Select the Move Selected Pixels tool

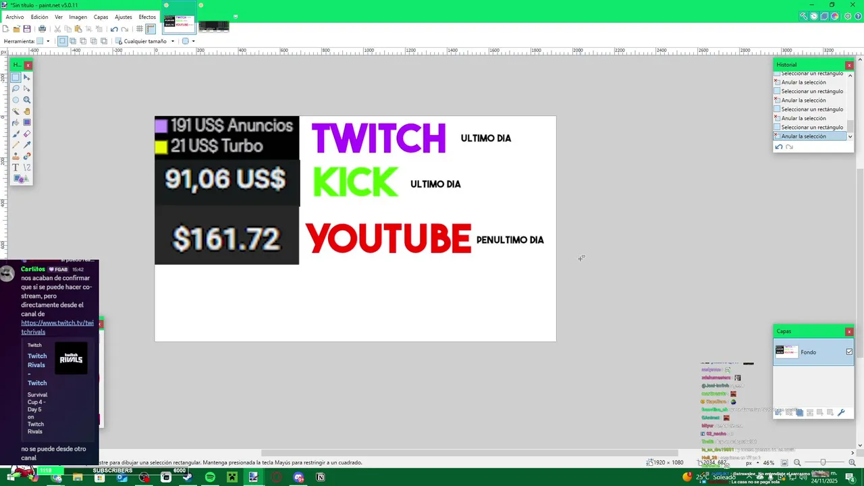(x=27, y=78)
